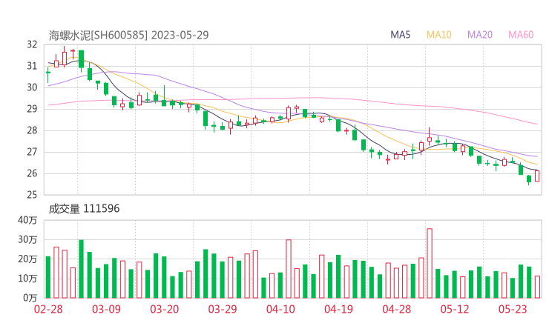The height and width of the screenshot is (326, 549).
Task: Click the MA60 legend label
Action: [x=521, y=35]
